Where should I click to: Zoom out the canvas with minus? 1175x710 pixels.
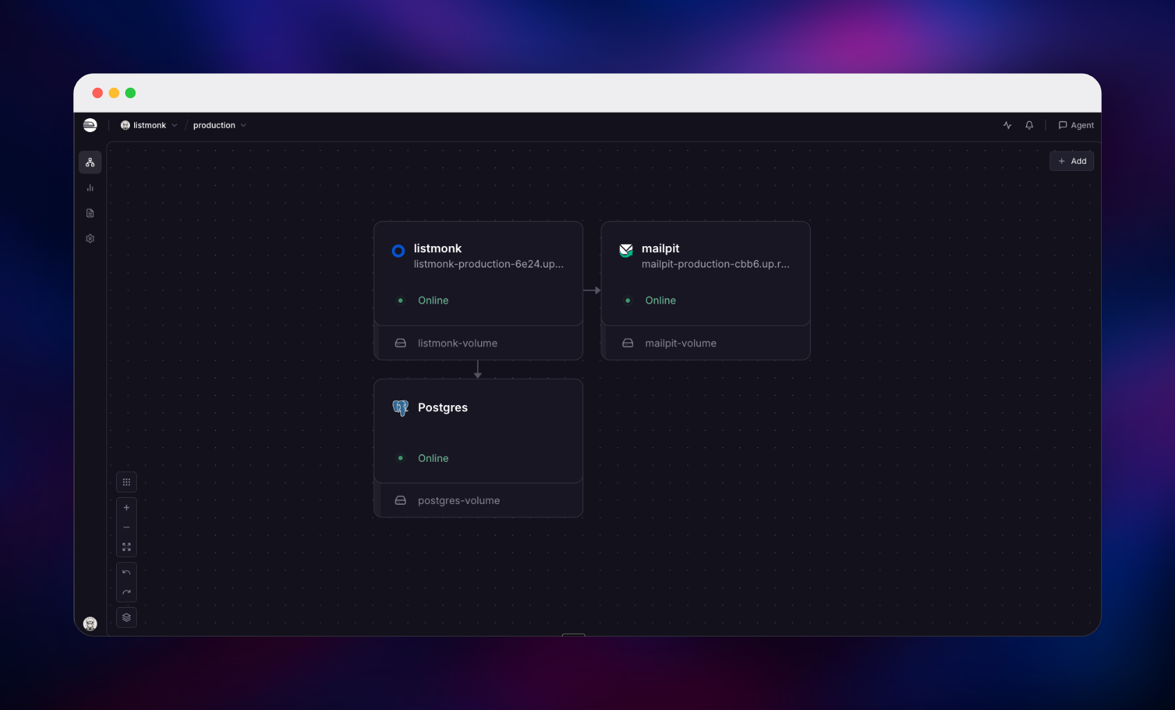coord(126,527)
